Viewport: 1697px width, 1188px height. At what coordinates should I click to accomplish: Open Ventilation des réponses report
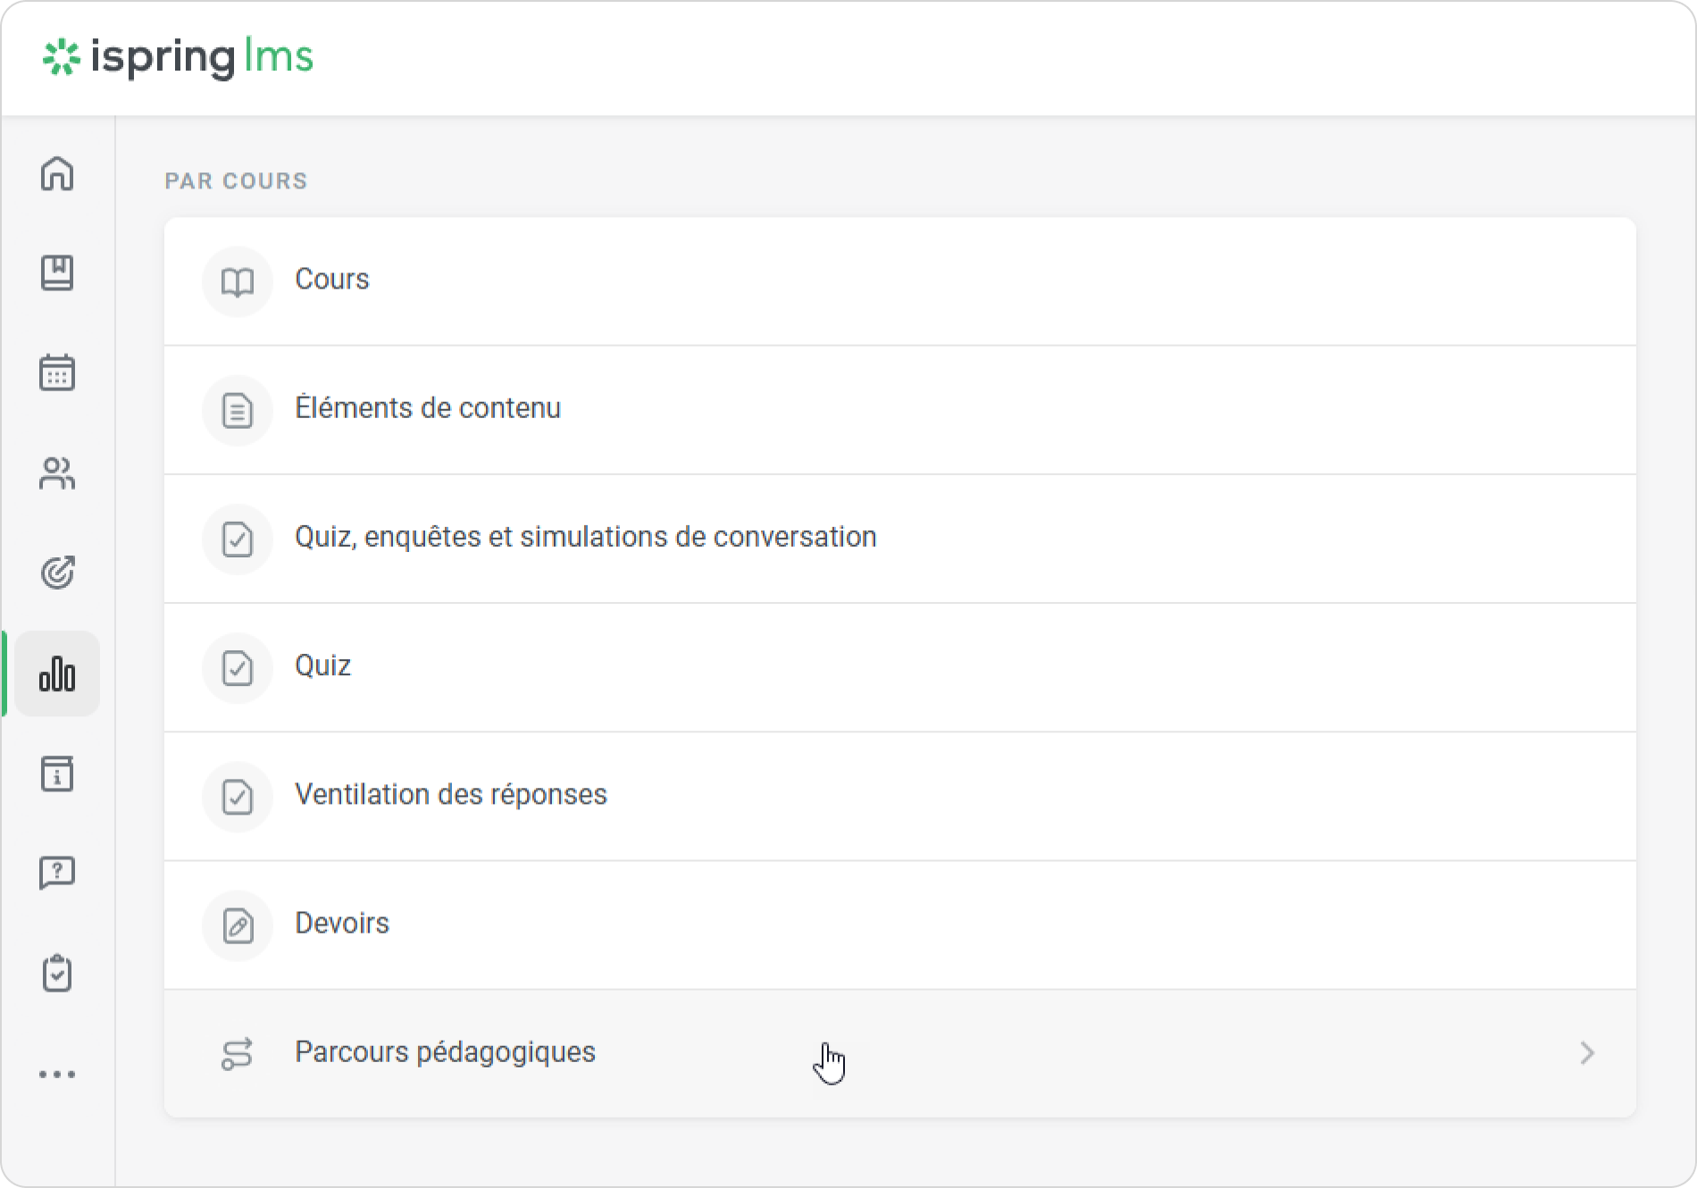[x=450, y=794]
